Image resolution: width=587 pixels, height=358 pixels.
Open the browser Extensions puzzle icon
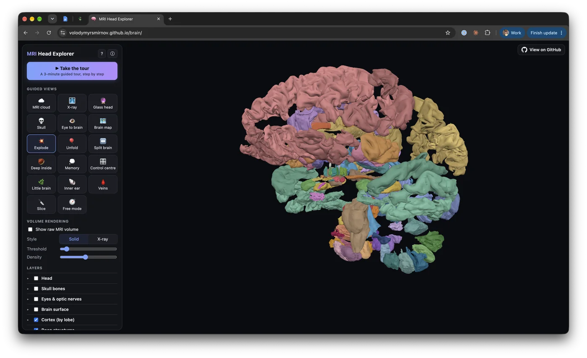(487, 33)
